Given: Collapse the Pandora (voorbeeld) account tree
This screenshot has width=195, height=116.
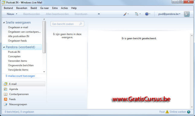Looking at the screenshot, I should click(4, 47).
